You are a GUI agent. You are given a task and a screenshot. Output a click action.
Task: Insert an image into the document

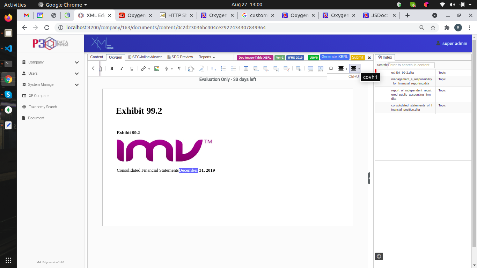pyautogui.click(x=157, y=69)
